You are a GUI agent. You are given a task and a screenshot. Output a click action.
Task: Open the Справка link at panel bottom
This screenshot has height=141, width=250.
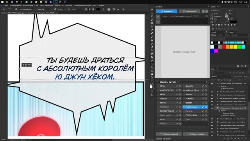(159, 139)
